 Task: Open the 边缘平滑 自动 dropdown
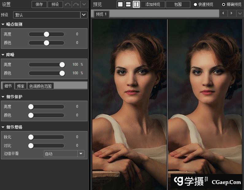(x=64, y=154)
